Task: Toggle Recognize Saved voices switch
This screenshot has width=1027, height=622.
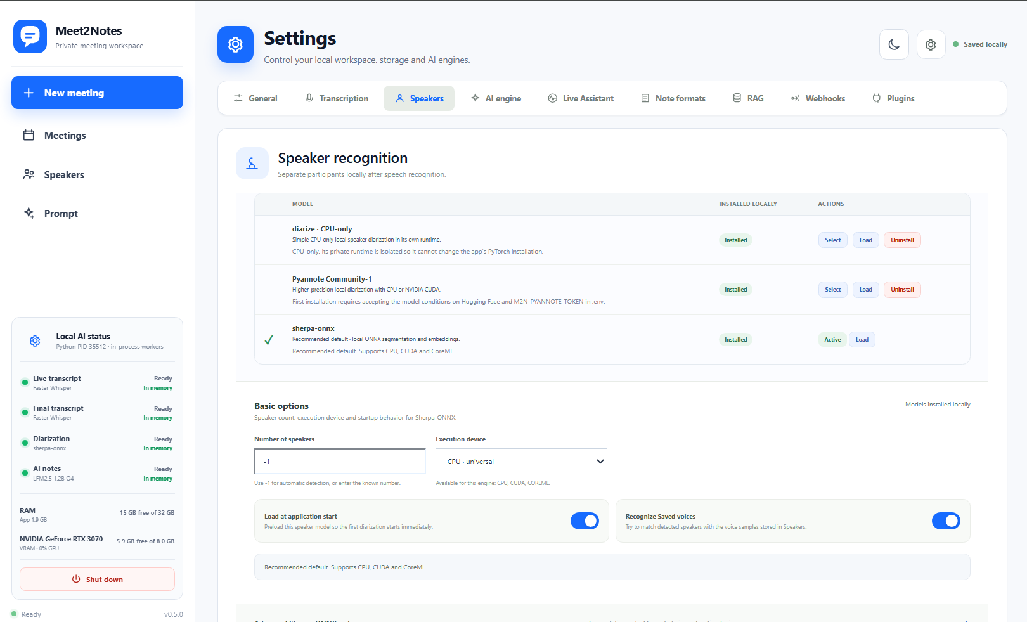Action: click(x=946, y=521)
